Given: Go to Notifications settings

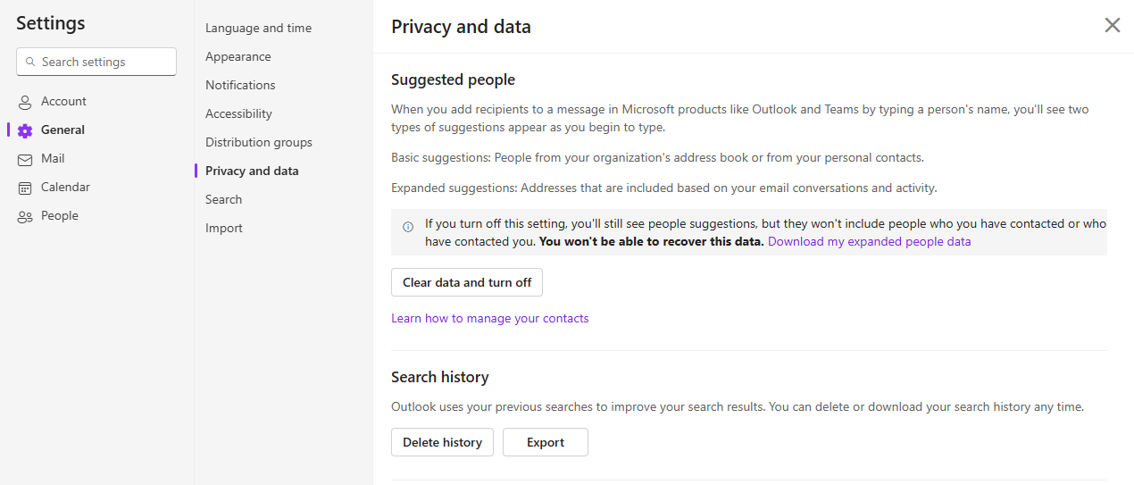Looking at the screenshot, I should coord(240,85).
